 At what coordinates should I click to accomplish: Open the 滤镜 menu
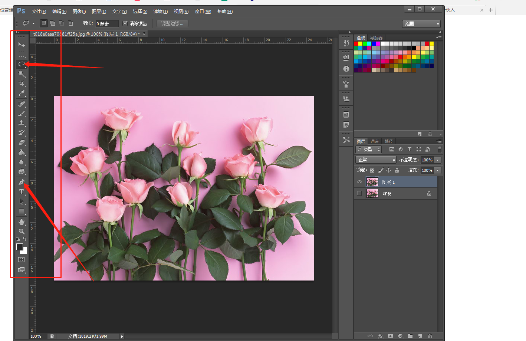(x=160, y=12)
